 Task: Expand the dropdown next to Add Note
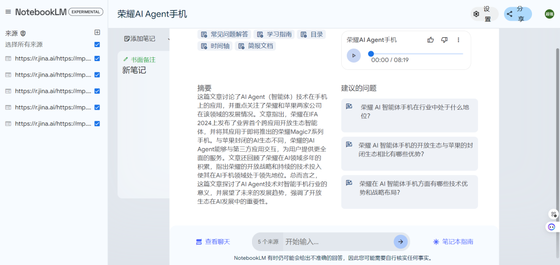[169, 39]
